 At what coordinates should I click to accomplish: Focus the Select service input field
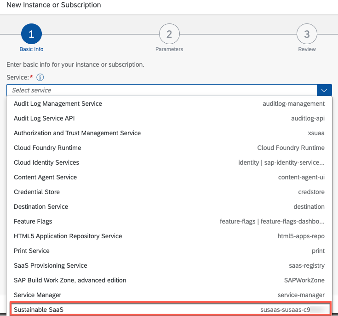tap(162, 90)
